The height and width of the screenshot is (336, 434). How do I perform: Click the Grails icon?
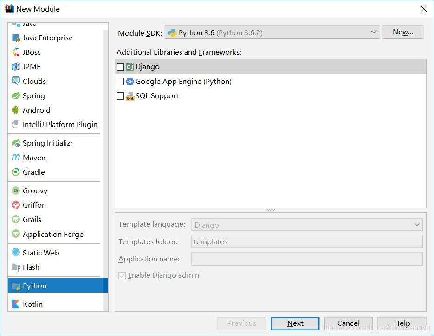coord(16,219)
